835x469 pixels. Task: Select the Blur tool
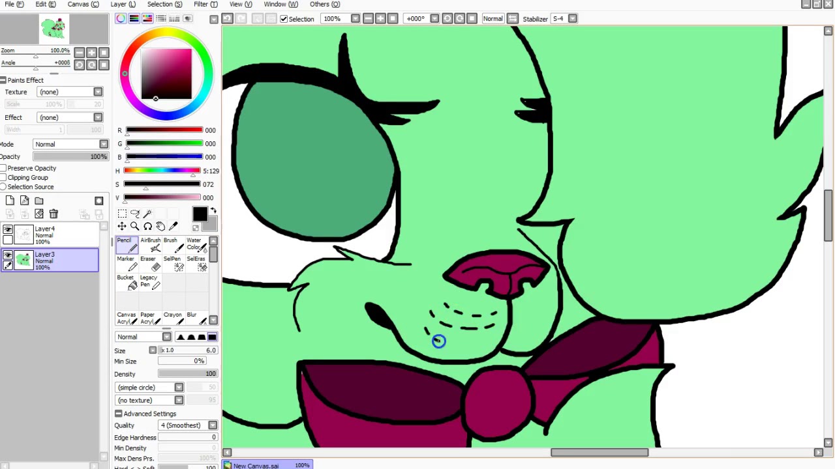click(x=196, y=318)
